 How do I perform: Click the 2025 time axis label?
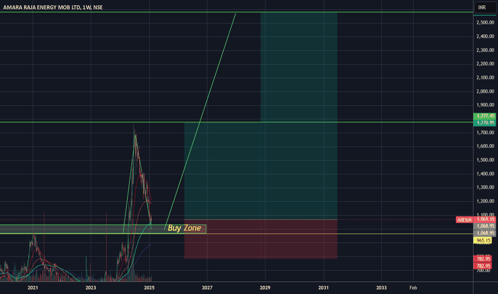click(x=149, y=288)
